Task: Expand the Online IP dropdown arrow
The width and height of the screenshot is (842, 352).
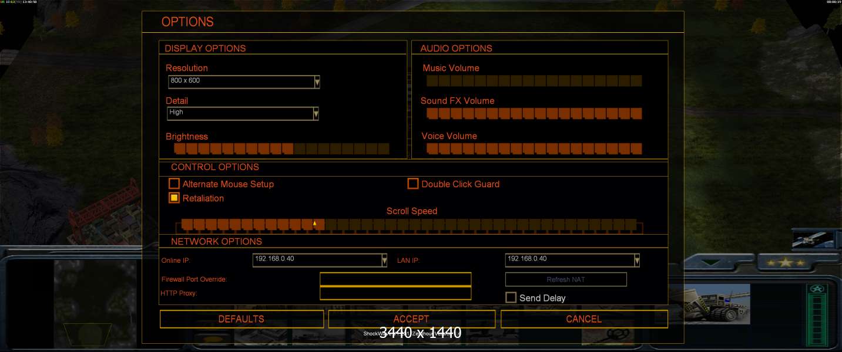Action: click(384, 260)
